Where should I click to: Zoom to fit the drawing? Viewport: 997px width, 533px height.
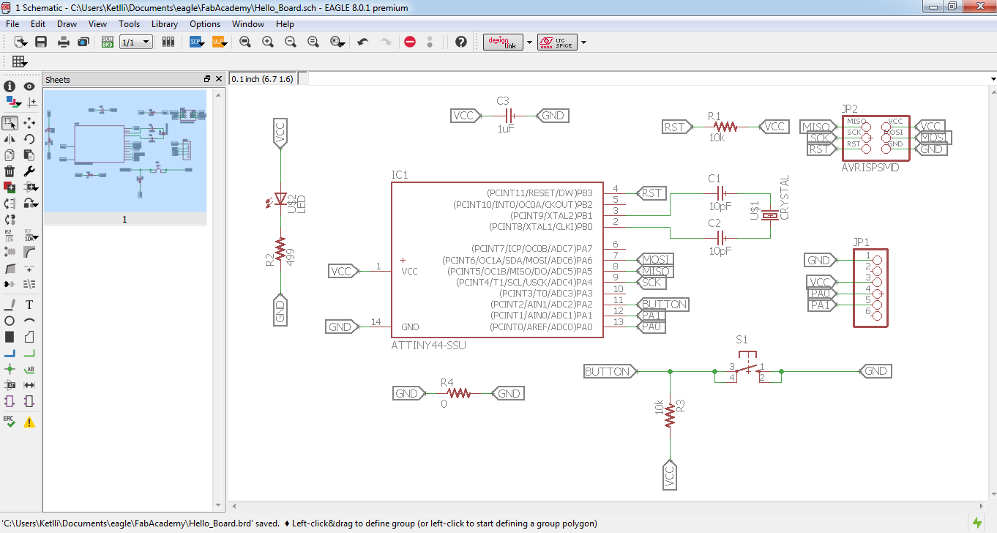[x=245, y=42]
